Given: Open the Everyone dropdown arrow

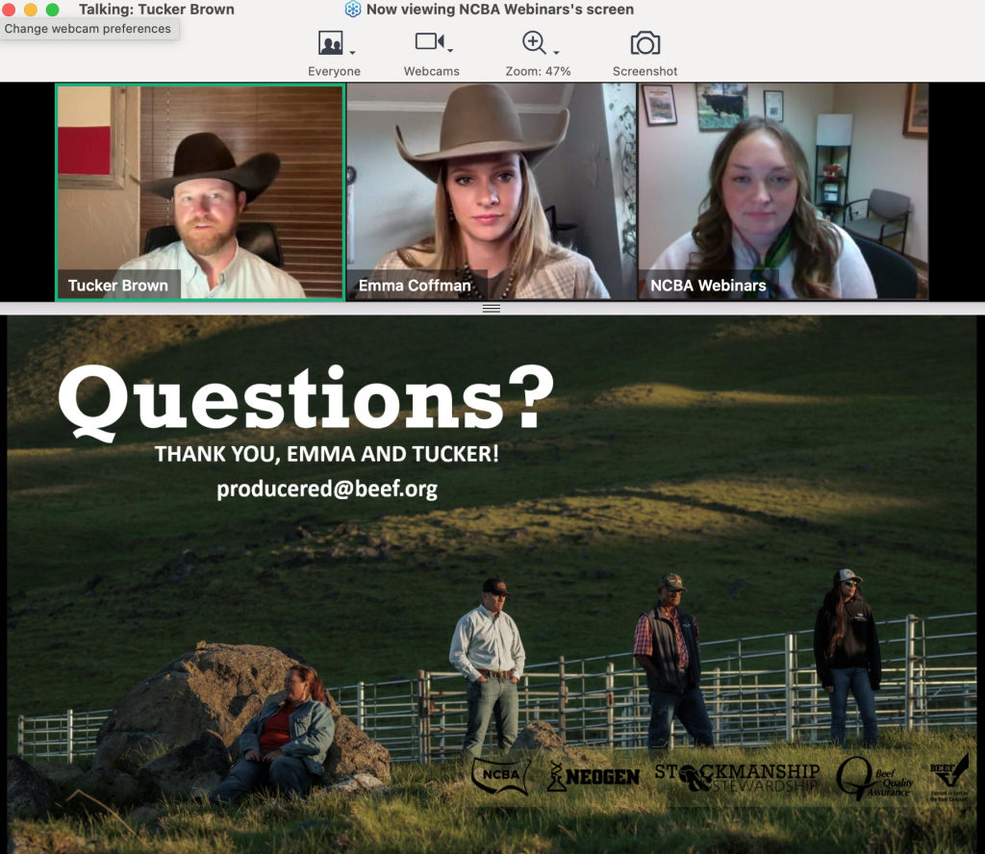Looking at the screenshot, I should pyautogui.click(x=353, y=52).
